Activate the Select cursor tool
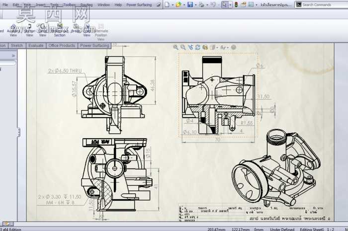Viewport: 348px width, 231px height. 224,4
